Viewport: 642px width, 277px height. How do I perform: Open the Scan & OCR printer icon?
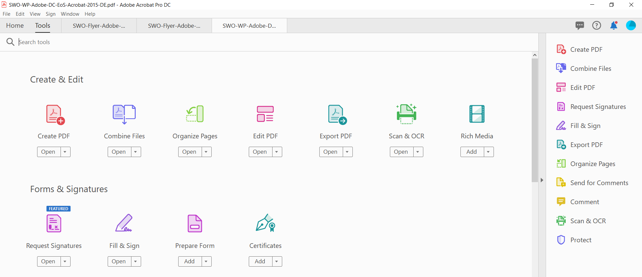(x=406, y=114)
